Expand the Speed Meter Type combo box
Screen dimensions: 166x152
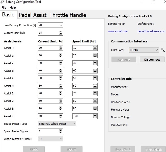tap(73, 124)
